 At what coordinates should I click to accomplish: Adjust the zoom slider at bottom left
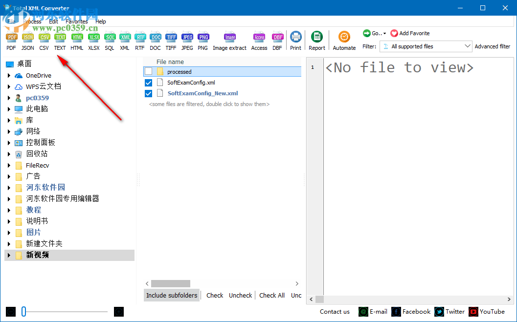click(23, 311)
